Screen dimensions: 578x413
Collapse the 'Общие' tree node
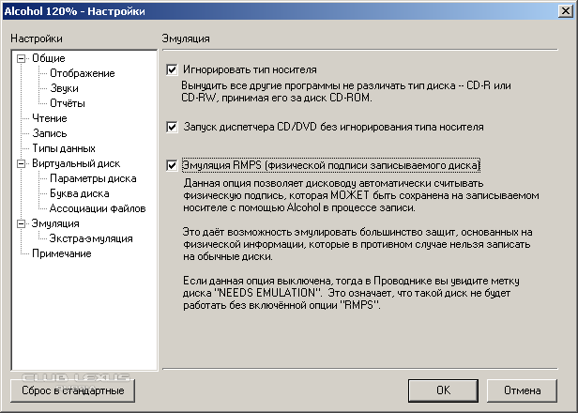pos(22,58)
